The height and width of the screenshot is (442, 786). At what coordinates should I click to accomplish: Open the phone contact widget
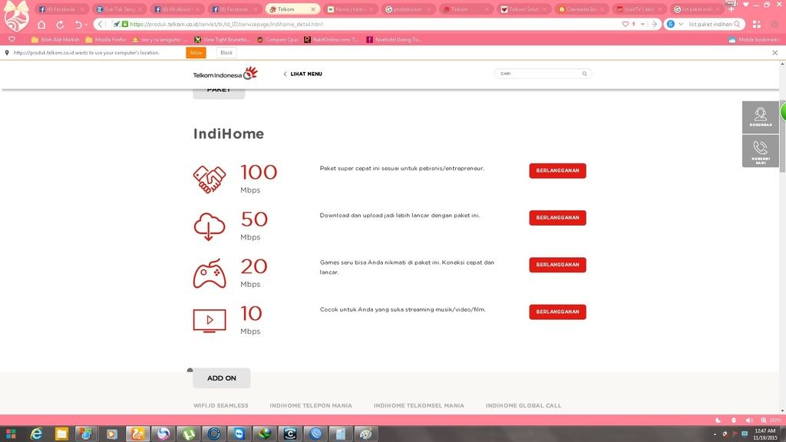761,151
